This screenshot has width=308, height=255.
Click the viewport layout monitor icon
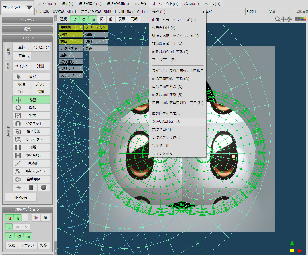click(297, 19)
